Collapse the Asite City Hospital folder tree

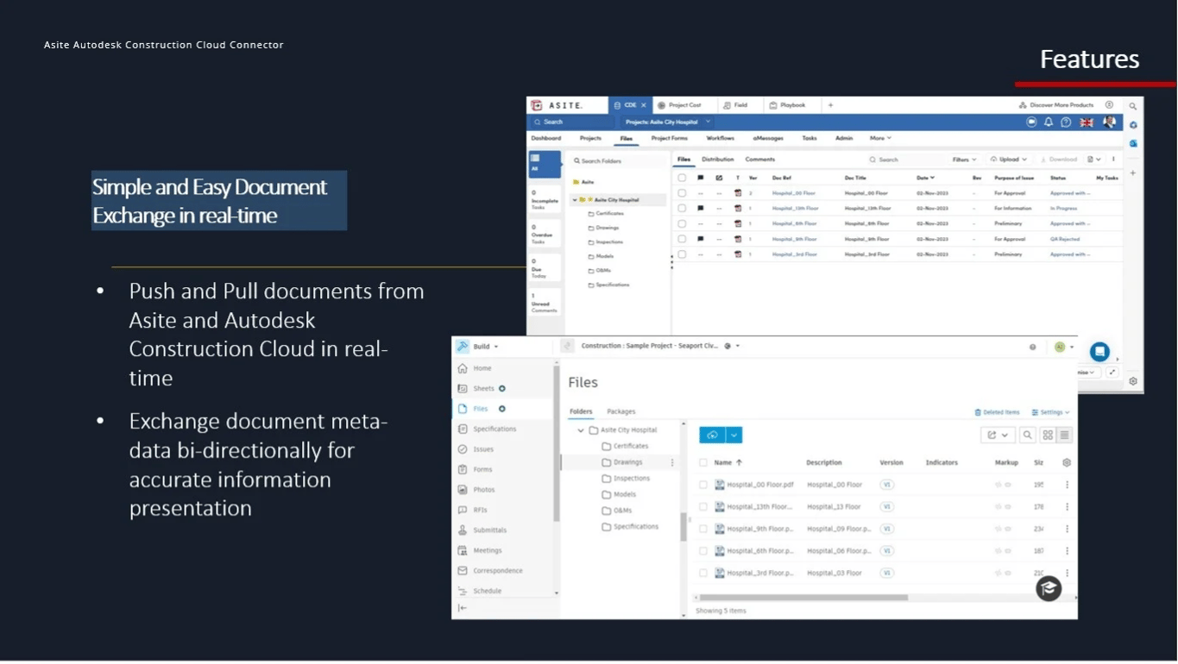pyautogui.click(x=581, y=430)
